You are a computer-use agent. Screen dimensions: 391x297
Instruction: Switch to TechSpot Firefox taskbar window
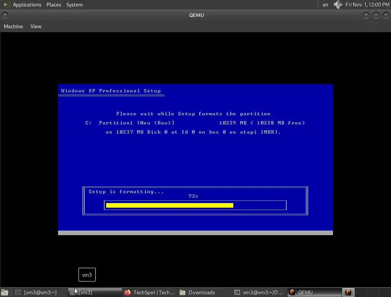[150, 292]
